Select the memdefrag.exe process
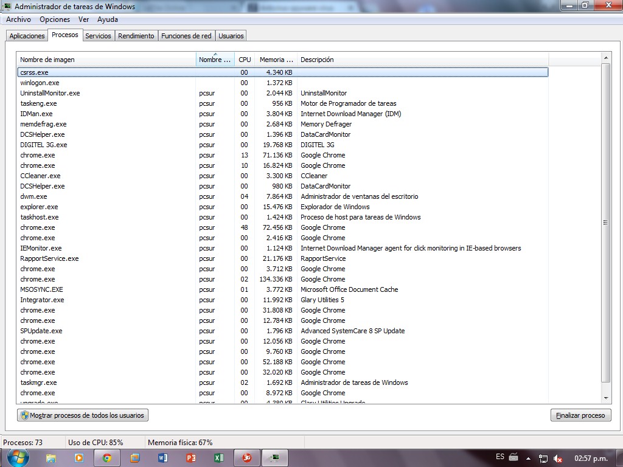This screenshot has width=623, height=467. click(282, 124)
